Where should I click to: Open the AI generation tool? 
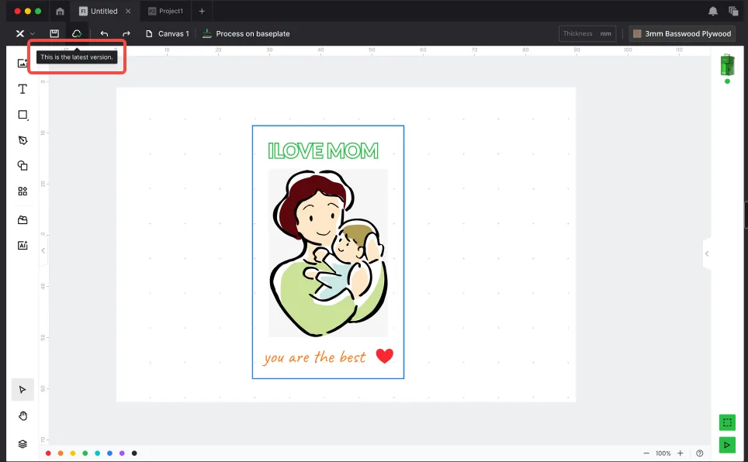point(23,246)
